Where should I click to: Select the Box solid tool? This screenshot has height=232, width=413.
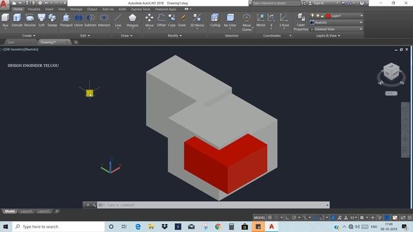point(5,20)
